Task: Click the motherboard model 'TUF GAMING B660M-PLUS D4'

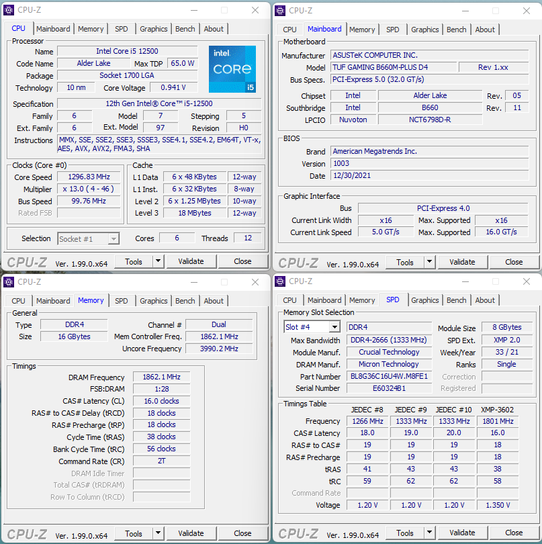Action: (x=394, y=67)
